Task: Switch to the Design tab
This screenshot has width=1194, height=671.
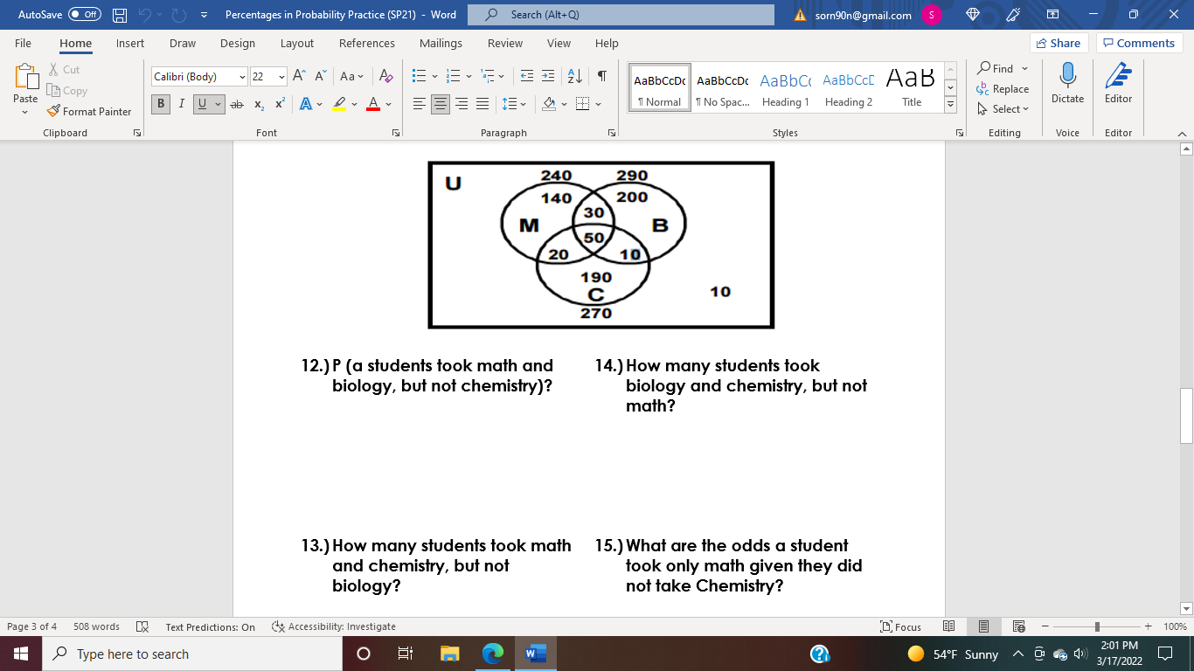Action: [x=238, y=43]
